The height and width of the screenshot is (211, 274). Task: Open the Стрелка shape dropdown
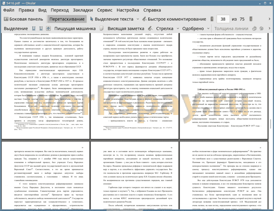[178, 29]
